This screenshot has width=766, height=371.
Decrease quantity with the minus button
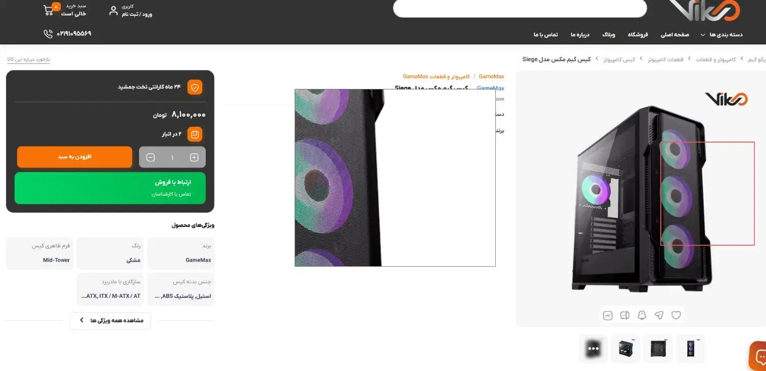pyautogui.click(x=151, y=157)
